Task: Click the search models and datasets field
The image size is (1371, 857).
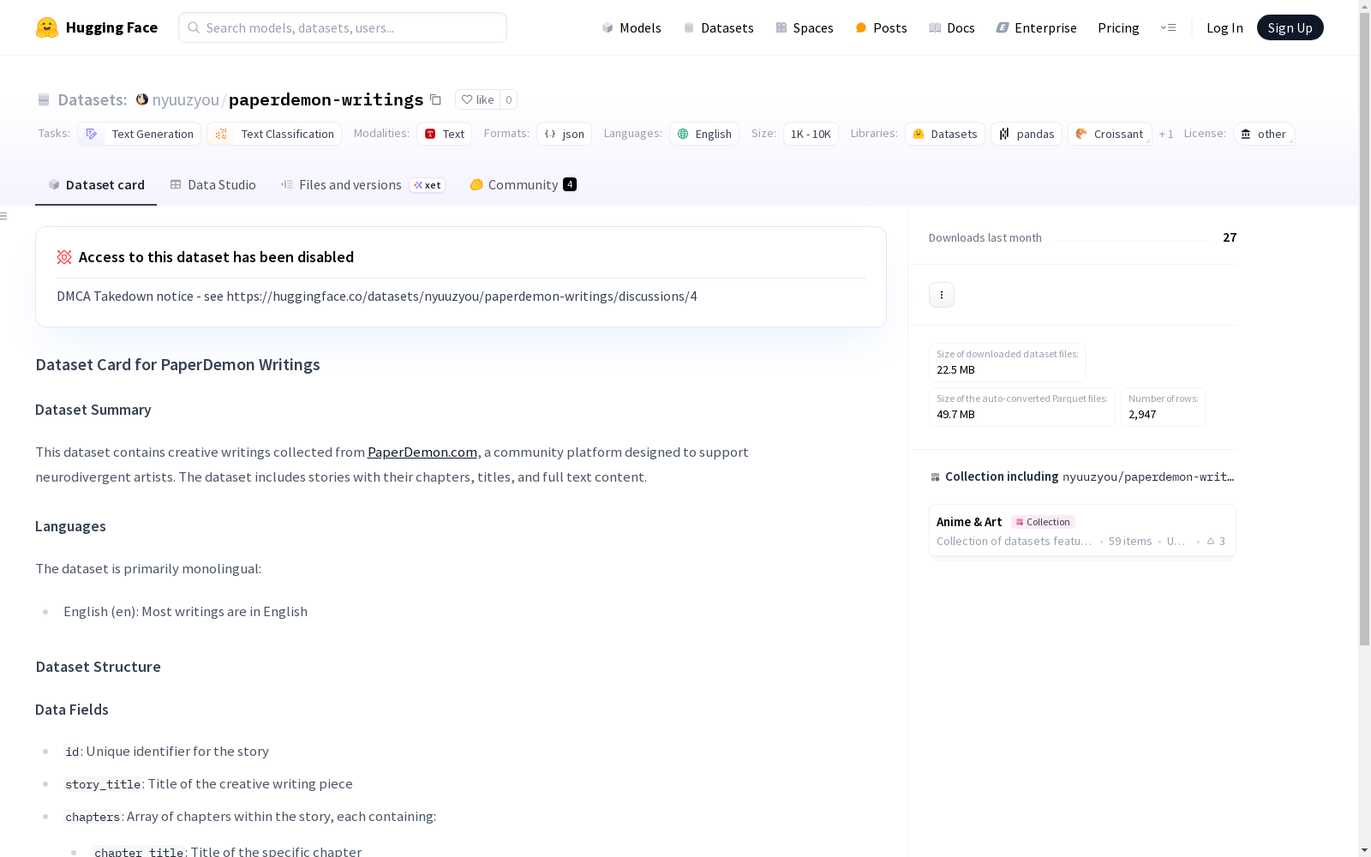Action: pyautogui.click(x=343, y=27)
